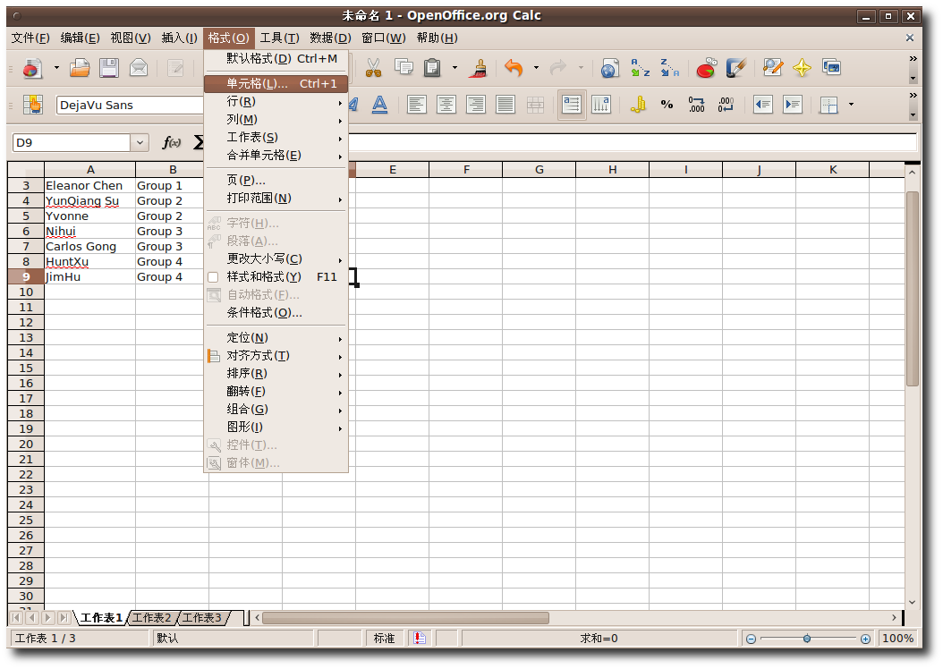
Task: Click the email document icon
Action: [x=139, y=68]
